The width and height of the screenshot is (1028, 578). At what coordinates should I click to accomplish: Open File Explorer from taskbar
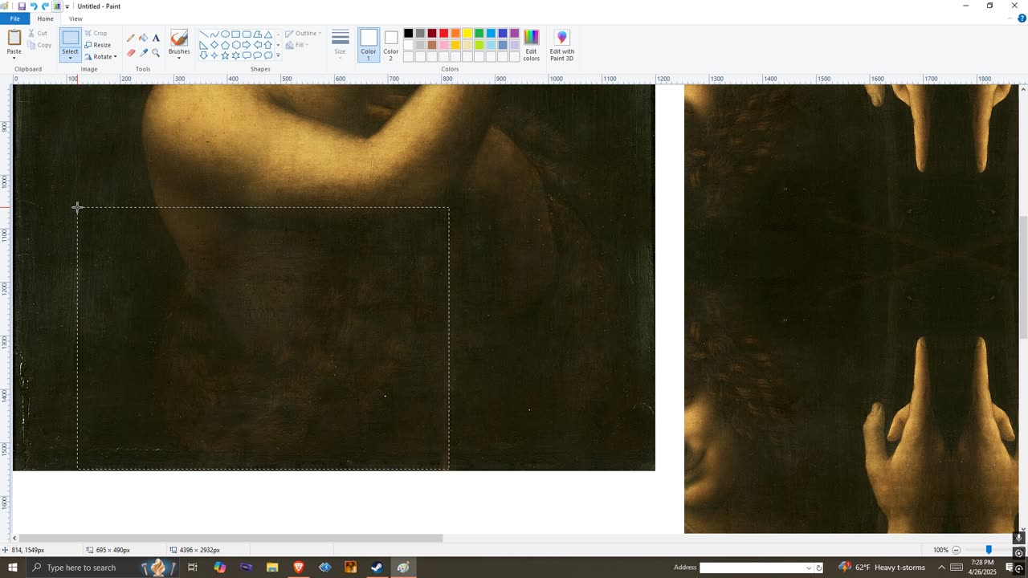(272, 568)
